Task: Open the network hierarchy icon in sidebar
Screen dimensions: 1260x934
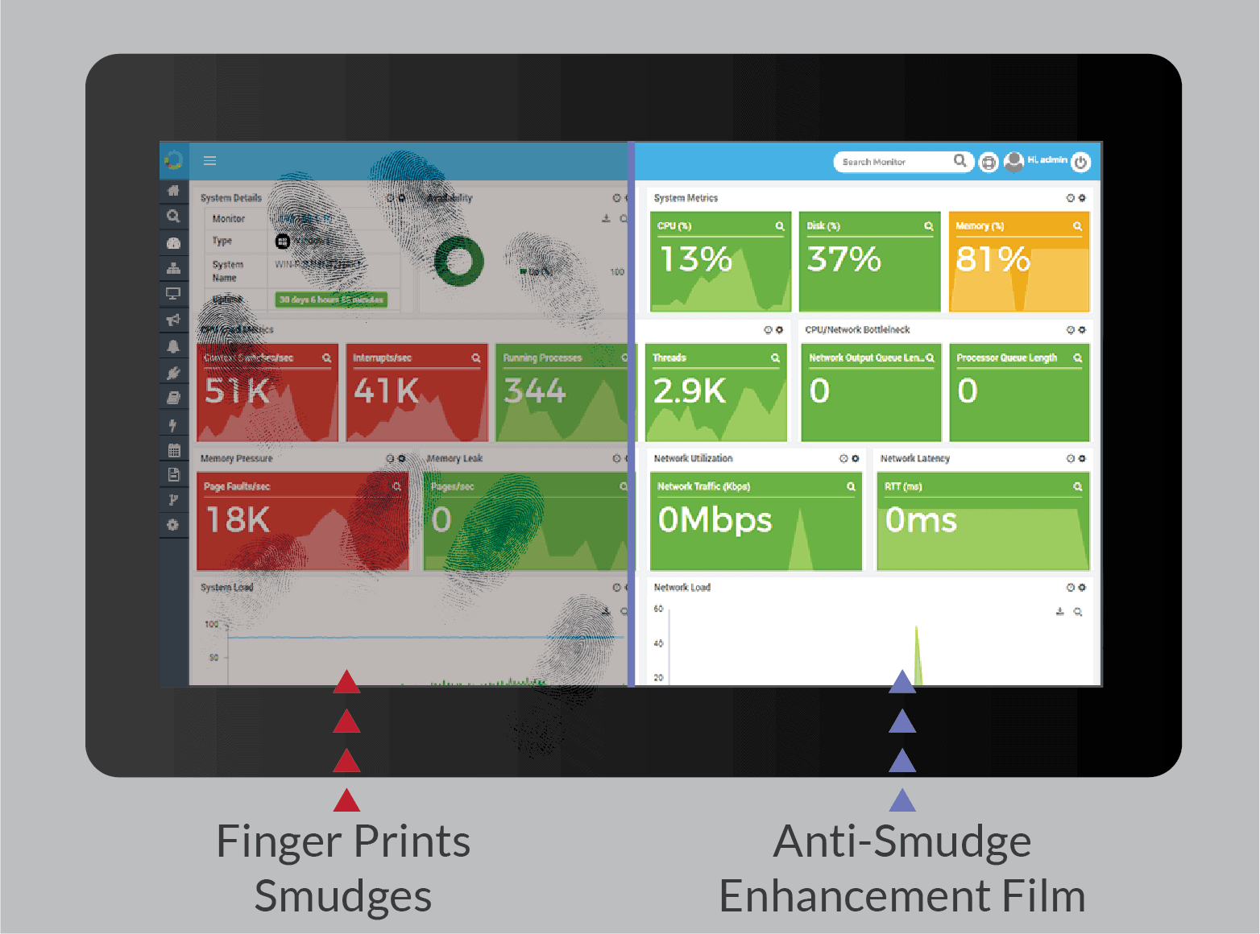Action: coord(172,268)
